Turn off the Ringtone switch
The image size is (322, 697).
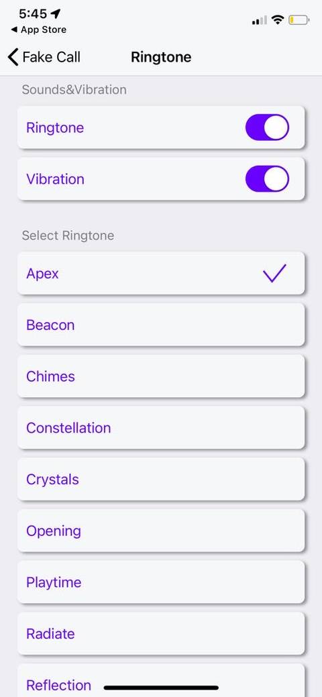267,127
